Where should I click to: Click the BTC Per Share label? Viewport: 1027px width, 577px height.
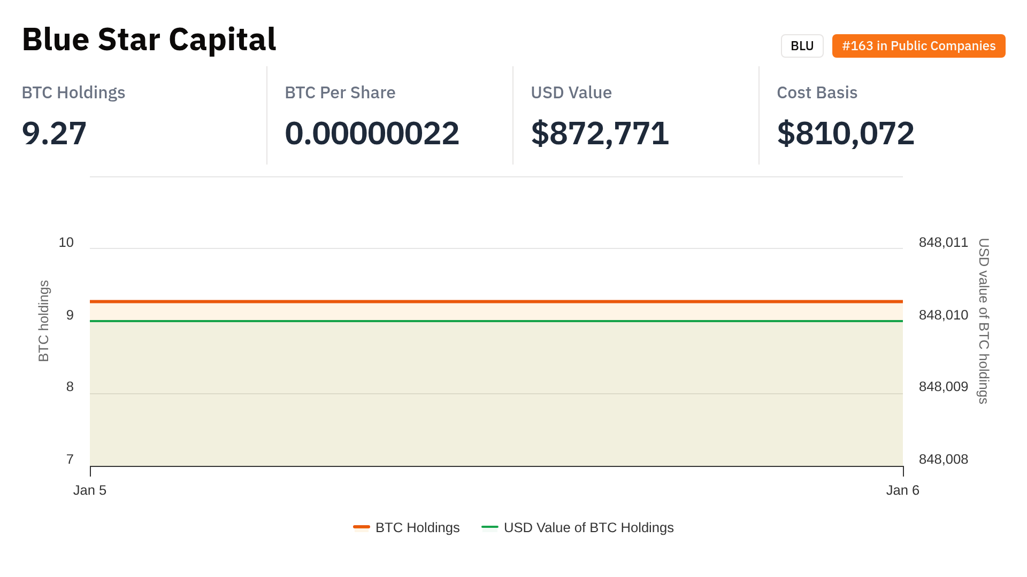pos(340,92)
